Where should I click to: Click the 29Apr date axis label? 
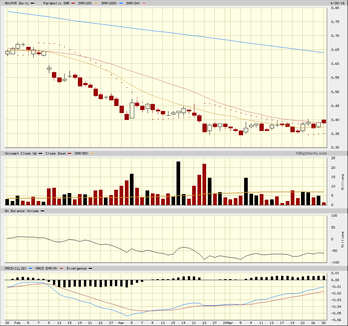(228, 323)
